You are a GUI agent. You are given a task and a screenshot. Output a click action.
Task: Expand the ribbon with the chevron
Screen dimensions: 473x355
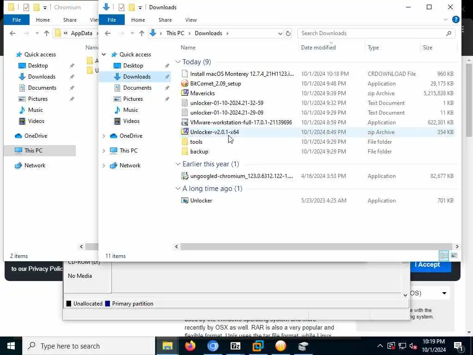(446, 19)
